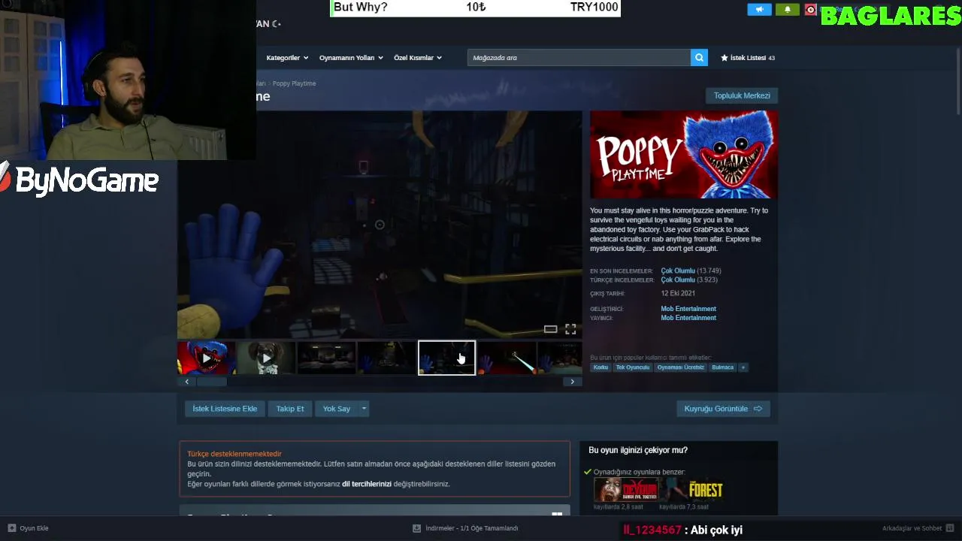Select the Tek Oyunculu tag
962x541 pixels.
632,367
